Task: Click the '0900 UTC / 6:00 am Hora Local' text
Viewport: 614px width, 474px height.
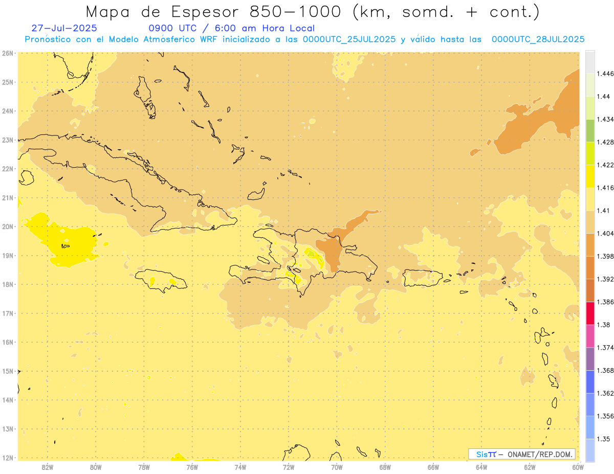Action: [231, 28]
